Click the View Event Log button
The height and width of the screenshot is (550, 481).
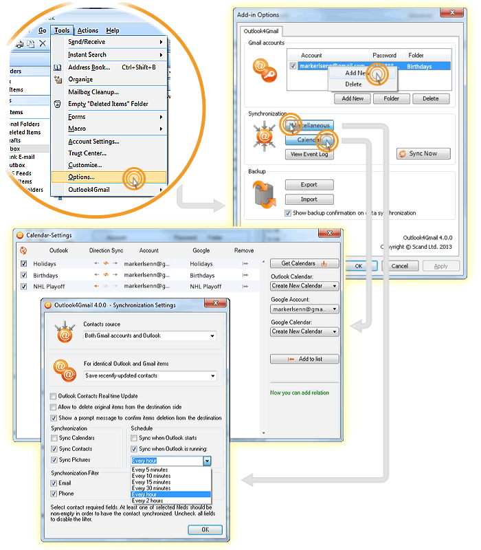click(309, 154)
